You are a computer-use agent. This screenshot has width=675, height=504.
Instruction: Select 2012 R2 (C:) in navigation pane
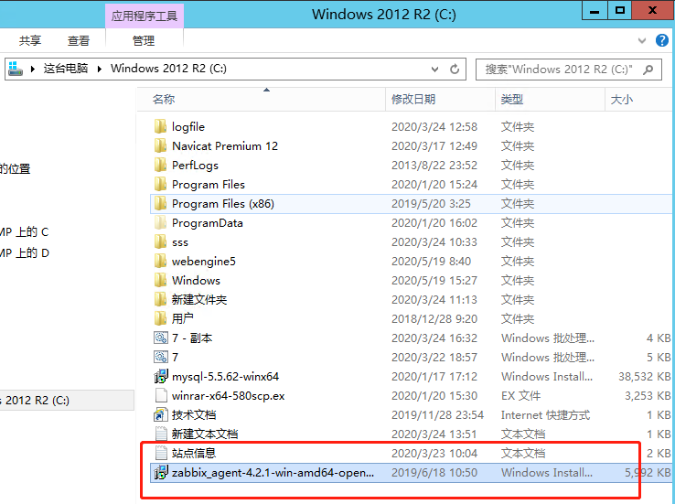[x=67, y=401]
